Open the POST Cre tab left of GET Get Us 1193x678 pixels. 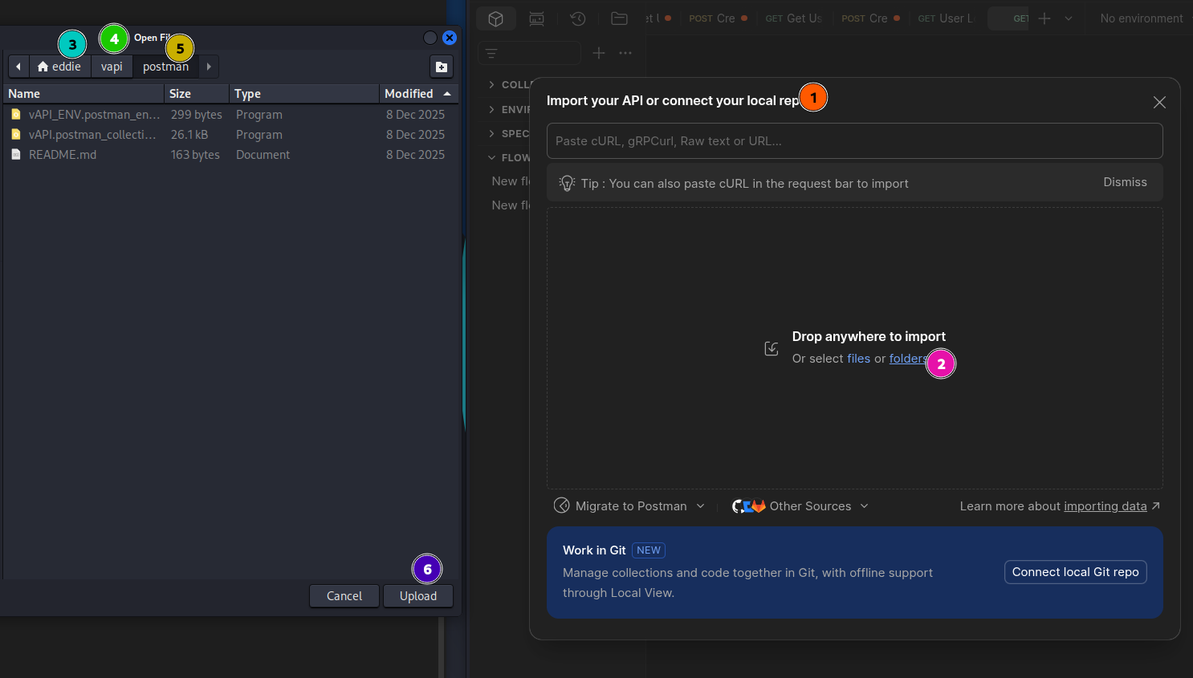tap(718, 18)
